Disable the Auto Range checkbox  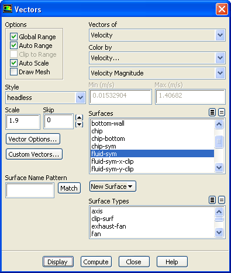(x=13, y=46)
